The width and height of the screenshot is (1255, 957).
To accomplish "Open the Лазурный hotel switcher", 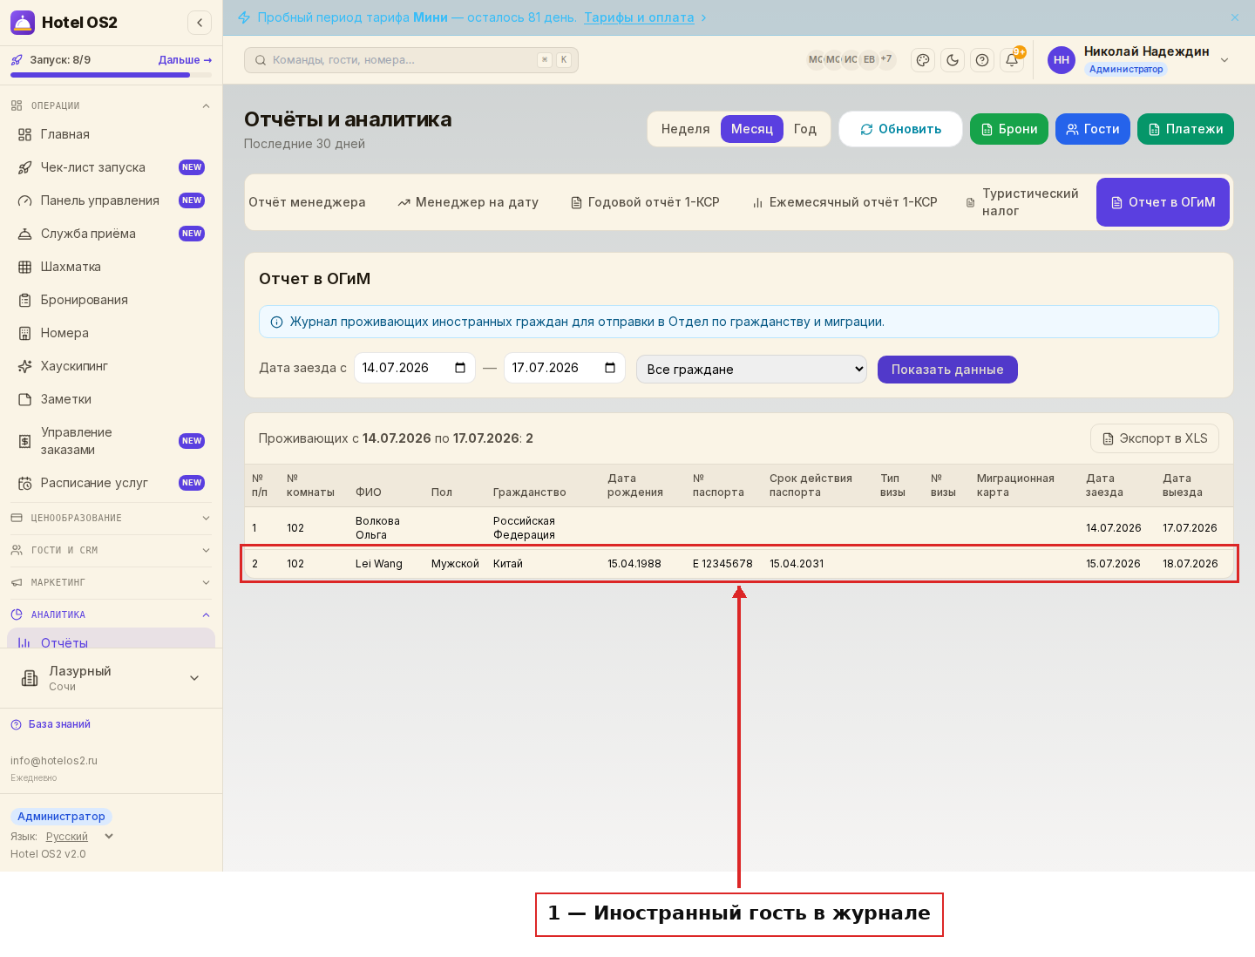I will (x=111, y=678).
